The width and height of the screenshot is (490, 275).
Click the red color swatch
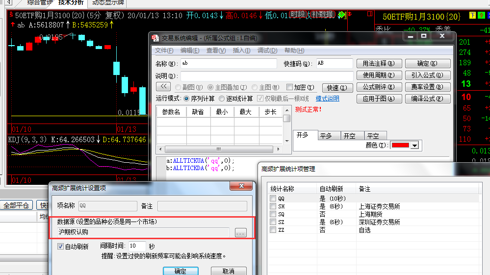coord(400,146)
